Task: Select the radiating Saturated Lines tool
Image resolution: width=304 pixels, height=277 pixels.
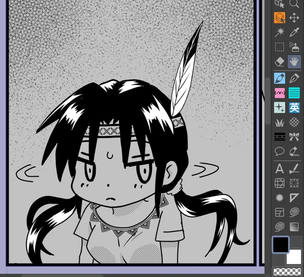Action: click(294, 183)
